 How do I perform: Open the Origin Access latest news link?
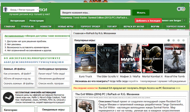tap(139, 88)
